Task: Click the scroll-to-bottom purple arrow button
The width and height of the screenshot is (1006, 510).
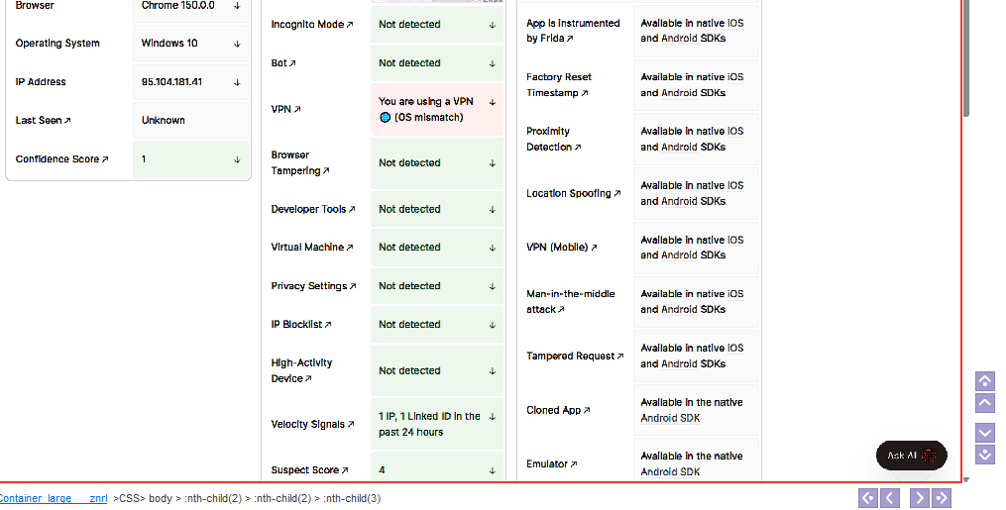Action: click(x=985, y=455)
